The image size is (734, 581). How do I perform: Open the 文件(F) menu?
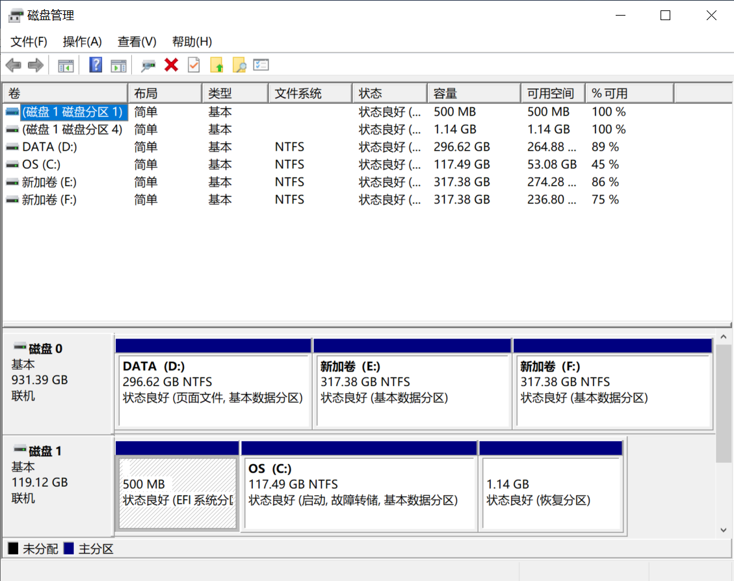tap(29, 42)
